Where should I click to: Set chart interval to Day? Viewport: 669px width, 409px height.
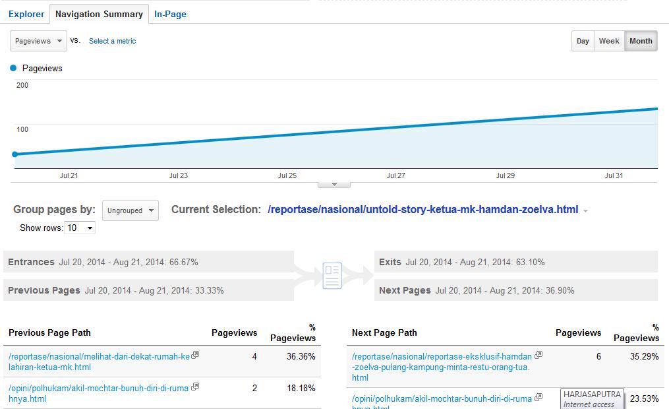583,41
